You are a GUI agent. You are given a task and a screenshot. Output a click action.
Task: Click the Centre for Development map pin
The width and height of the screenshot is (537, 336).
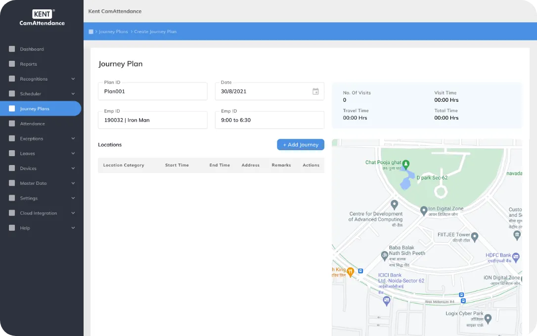coord(394,205)
